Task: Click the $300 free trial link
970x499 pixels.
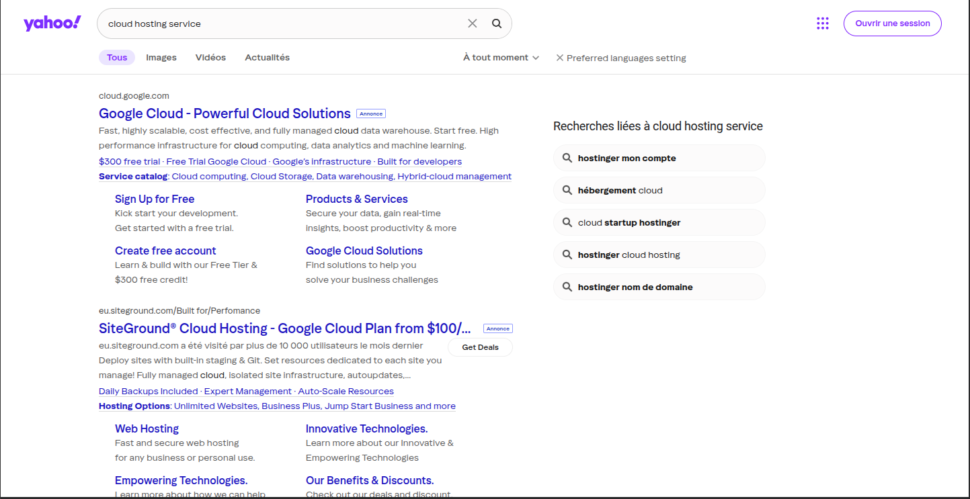Action: coord(130,161)
